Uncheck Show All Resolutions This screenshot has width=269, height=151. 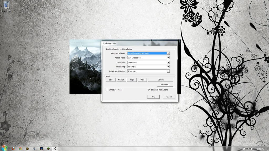[149, 90]
